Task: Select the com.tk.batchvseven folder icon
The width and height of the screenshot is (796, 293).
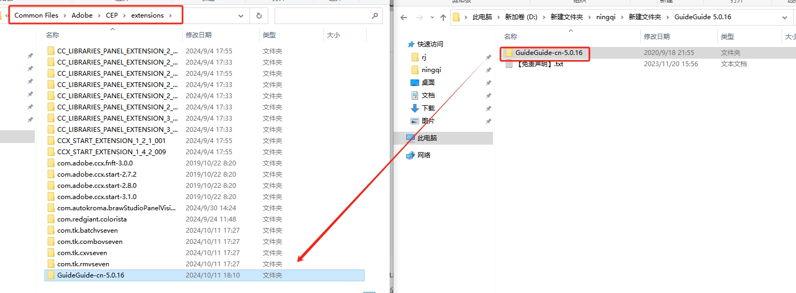Action: click(x=51, y=231)
